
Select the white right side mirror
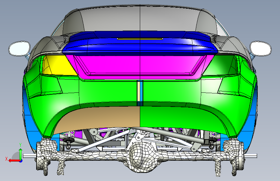(x=261, y=48)
